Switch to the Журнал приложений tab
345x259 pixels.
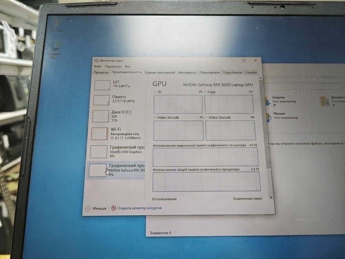[x=160, y=72]
